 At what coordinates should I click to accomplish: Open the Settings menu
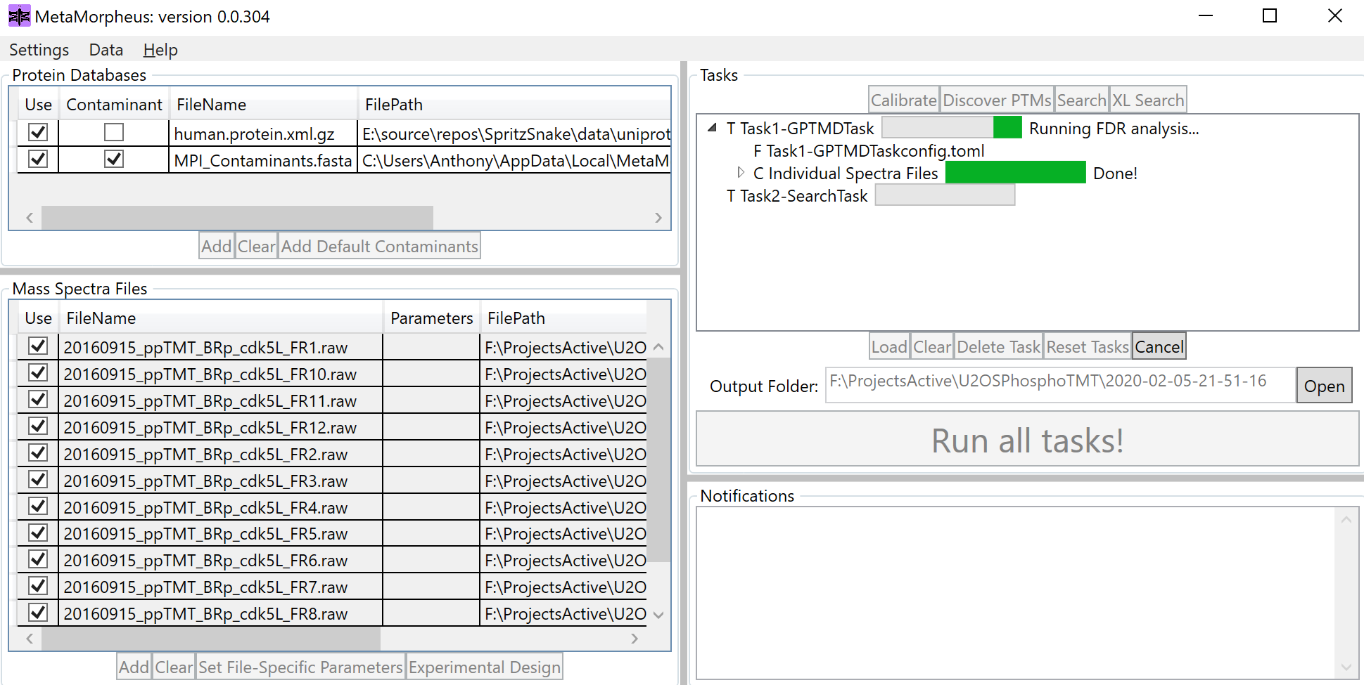[x=39, y=49]
